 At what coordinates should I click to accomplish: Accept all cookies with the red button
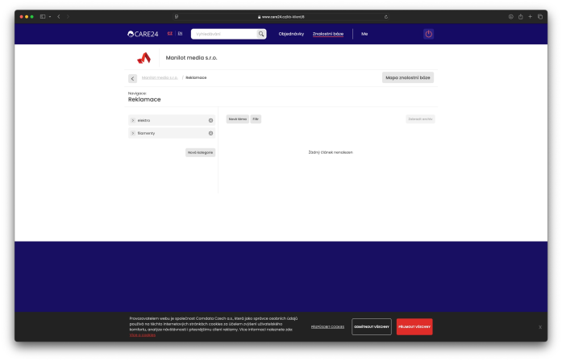[x=414, y=326]
